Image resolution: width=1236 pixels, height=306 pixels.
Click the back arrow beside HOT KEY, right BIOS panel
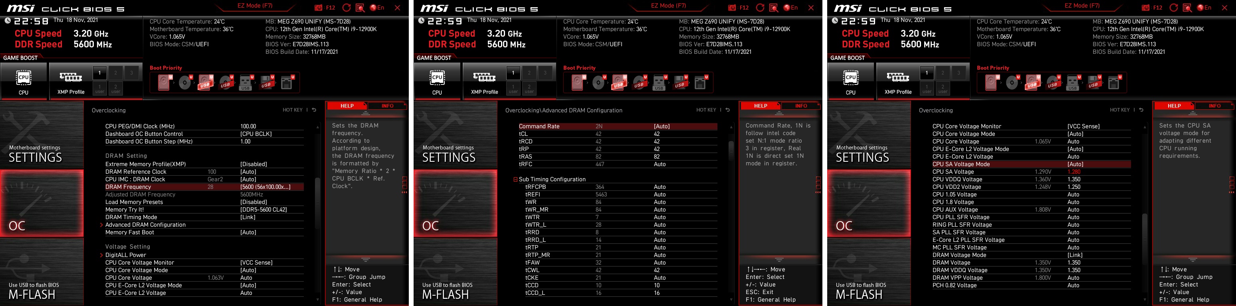pyautogui.click(x=1141, y=110)
